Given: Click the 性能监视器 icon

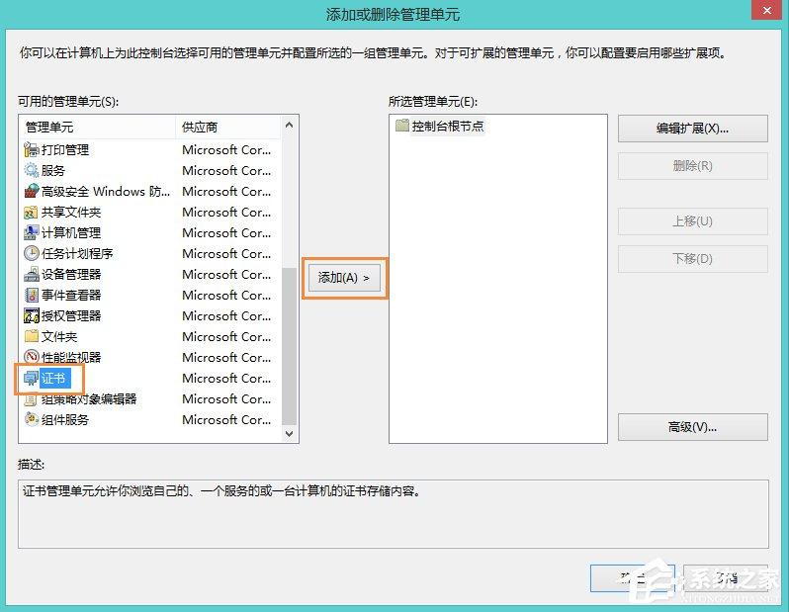Looking at the screenshot, I should point(32,357).
